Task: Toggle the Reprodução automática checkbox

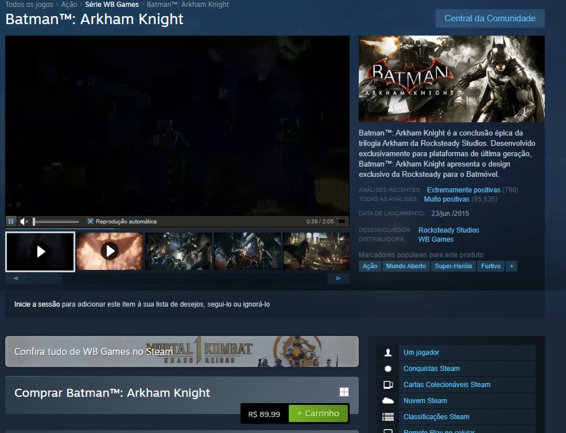Action: coord(90,221)
